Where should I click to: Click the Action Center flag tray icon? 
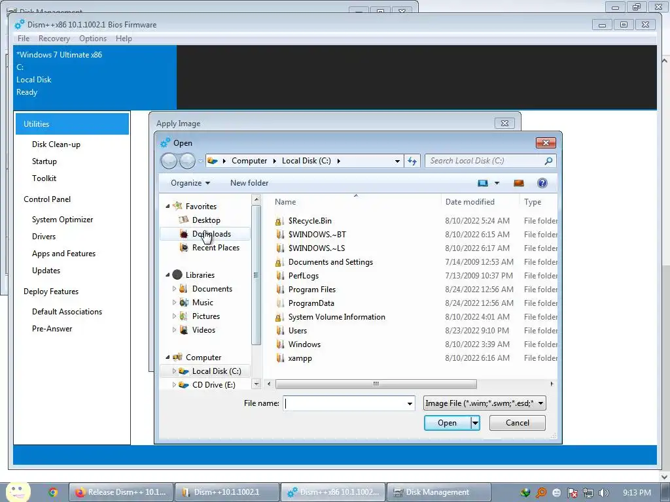572,493
